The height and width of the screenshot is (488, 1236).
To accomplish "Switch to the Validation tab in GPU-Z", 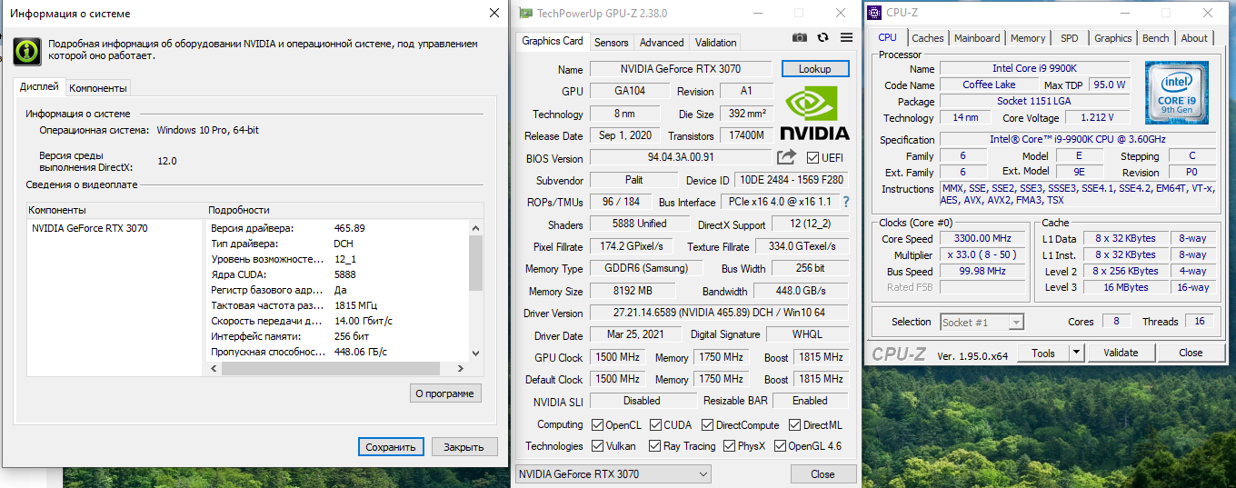I will (x=715, y=43).
